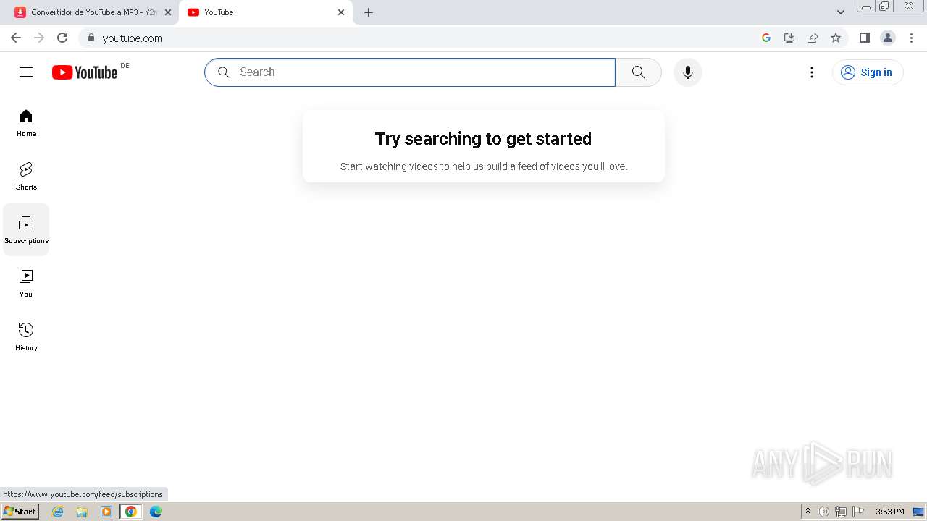This screenshot has height=521, width=927.
Task: Show hidden system tray icons
Action: coord(808,512)
